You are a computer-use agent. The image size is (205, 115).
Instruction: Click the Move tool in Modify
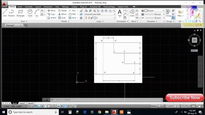pos(51,11)
